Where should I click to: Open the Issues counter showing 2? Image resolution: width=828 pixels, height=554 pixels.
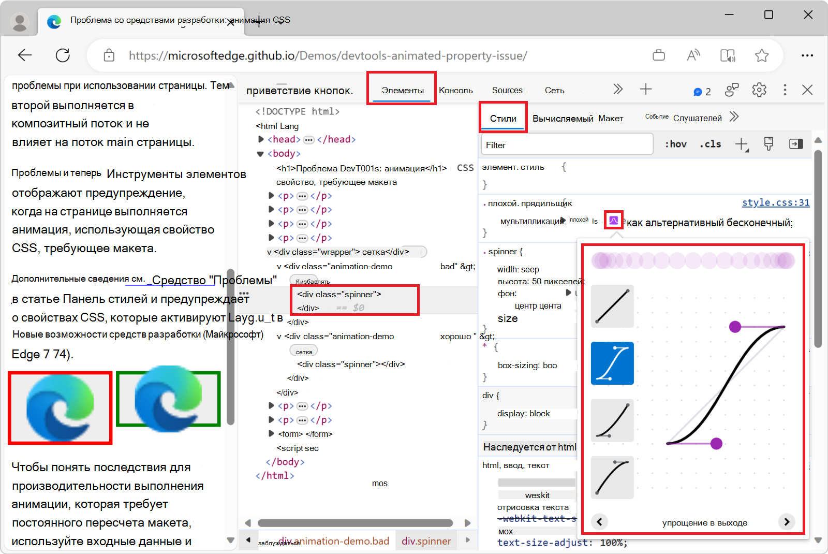702,92
